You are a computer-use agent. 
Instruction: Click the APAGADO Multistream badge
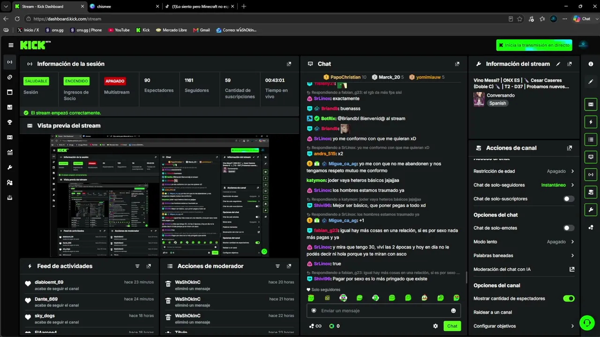[x=115, y=81]
